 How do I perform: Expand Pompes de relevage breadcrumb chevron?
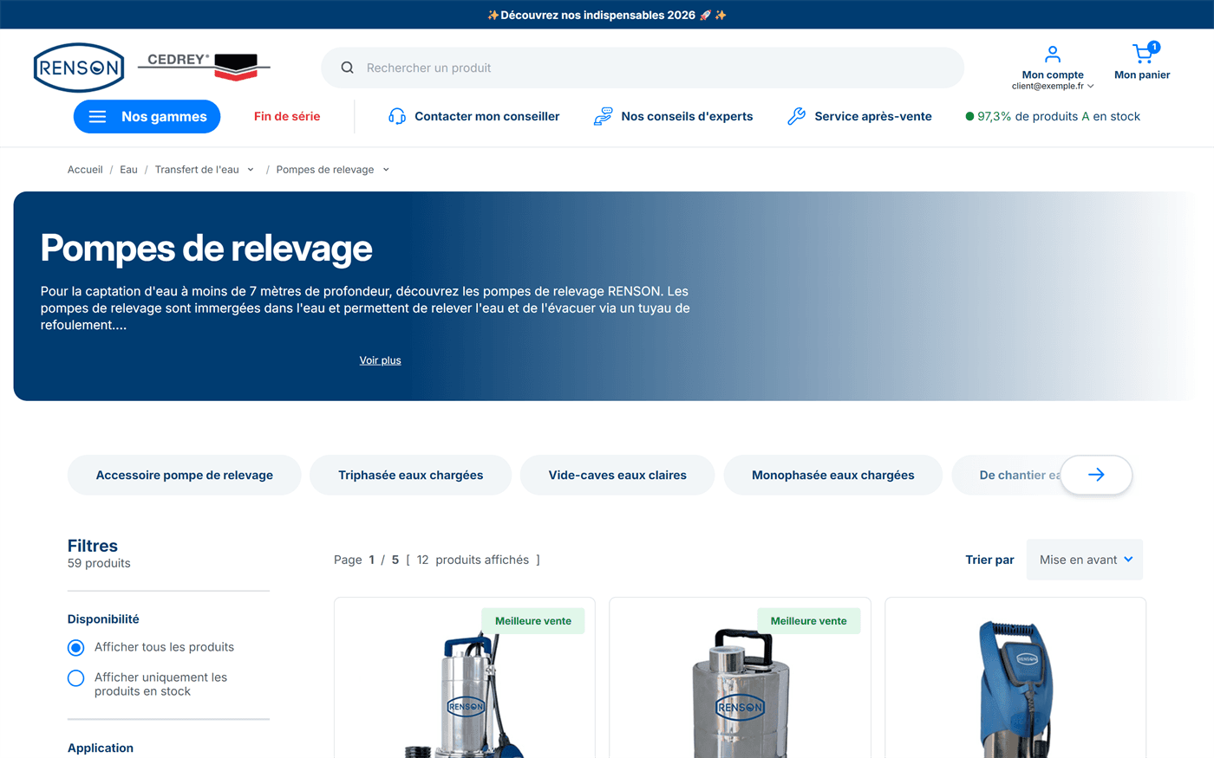(386, 170)
